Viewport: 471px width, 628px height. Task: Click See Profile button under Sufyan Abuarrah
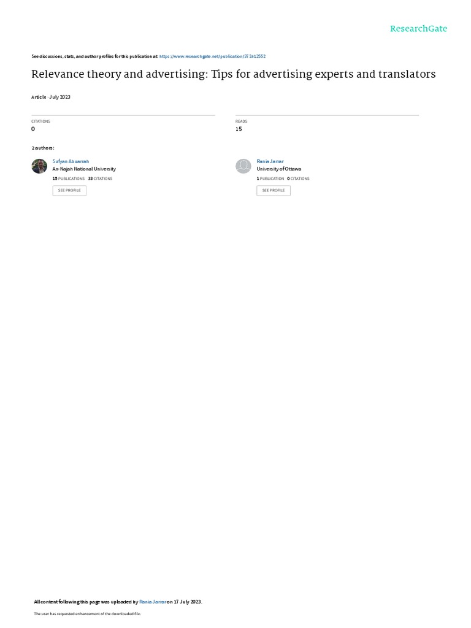click(69, 190)
